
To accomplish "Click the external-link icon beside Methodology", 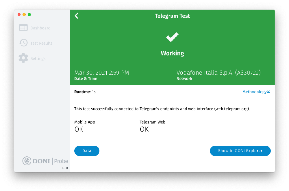I will (269, 91).
